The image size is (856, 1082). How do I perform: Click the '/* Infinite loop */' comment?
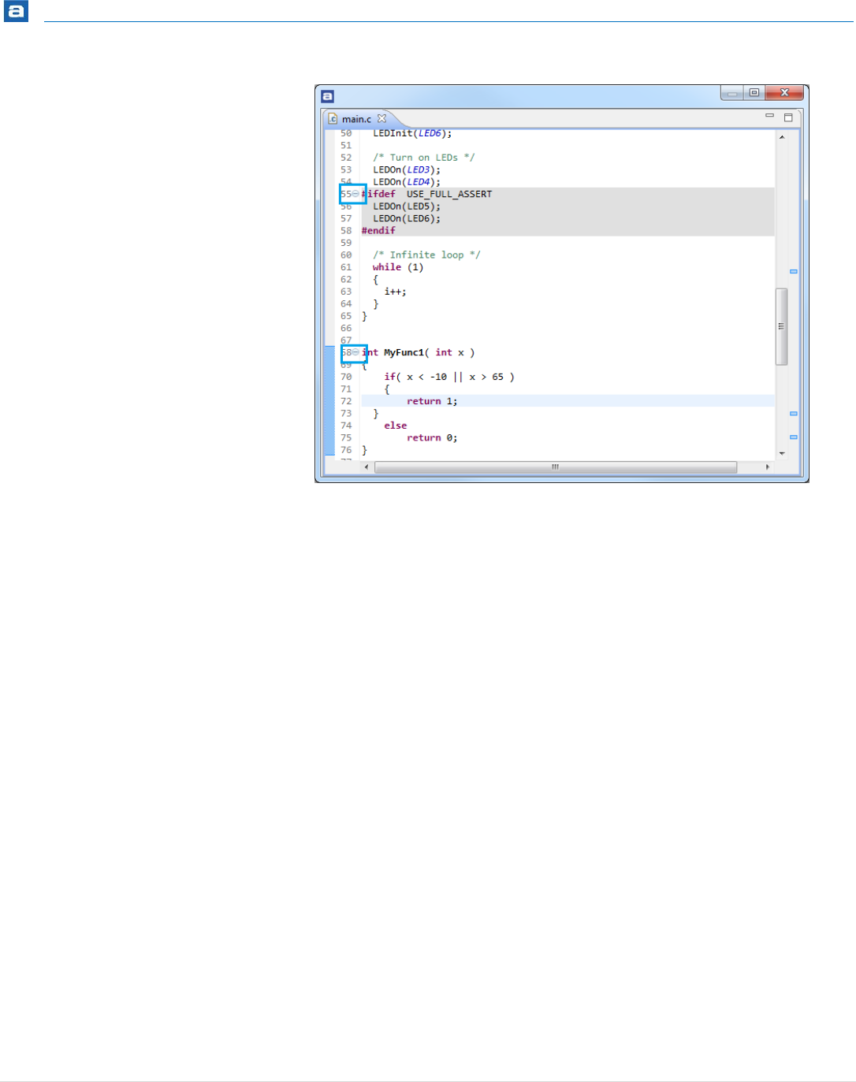[x=426, y=255]
